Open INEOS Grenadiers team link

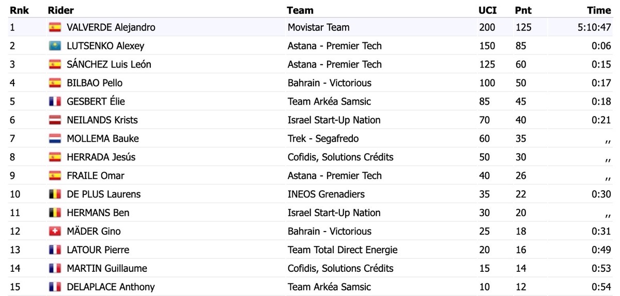click(x=326, y=194)
